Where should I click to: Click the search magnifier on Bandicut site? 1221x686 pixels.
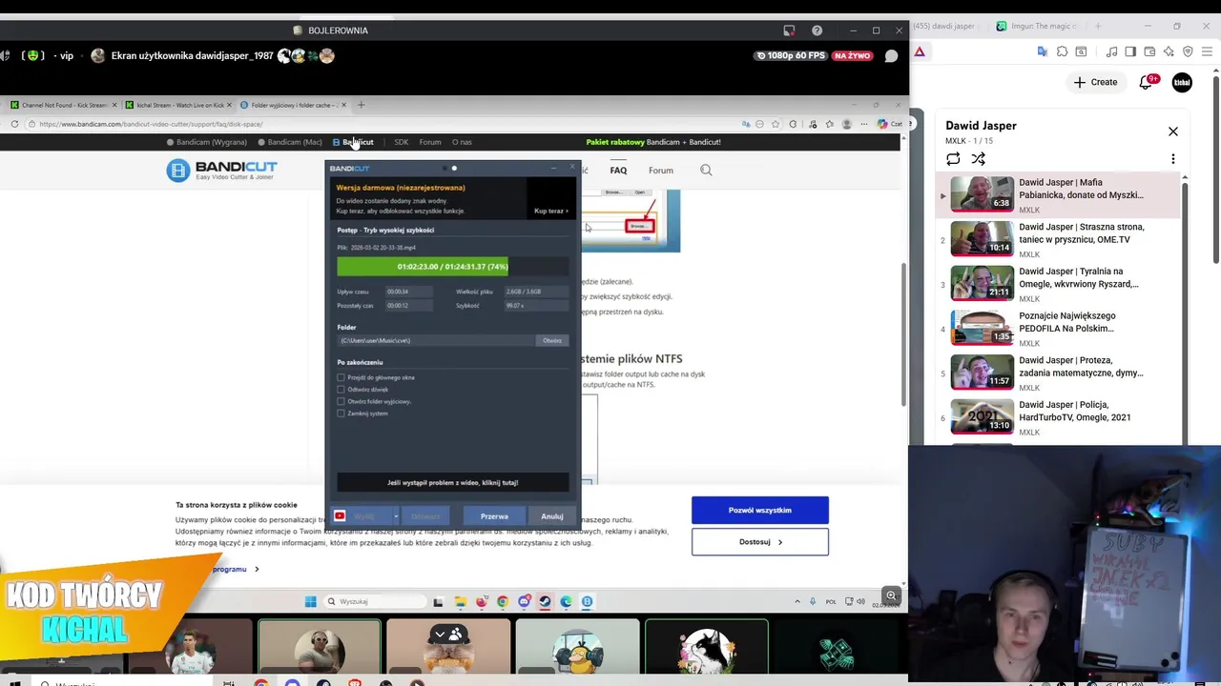pos(706,171)
